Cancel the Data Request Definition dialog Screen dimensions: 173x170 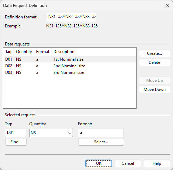coord(128,163)
